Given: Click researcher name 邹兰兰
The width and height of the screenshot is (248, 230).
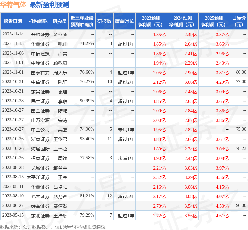Looking at the screenshot, I should 60,168.
